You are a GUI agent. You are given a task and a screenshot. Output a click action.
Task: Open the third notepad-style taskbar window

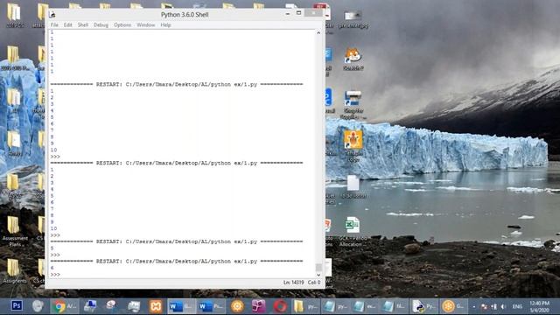pyautogui.click(x=394, y=306)
